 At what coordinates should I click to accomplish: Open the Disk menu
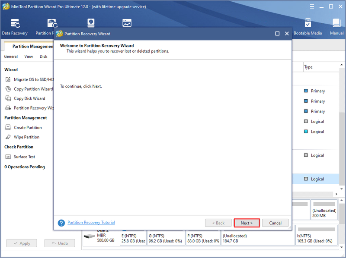pyautogui.click(x=44, y=57)
